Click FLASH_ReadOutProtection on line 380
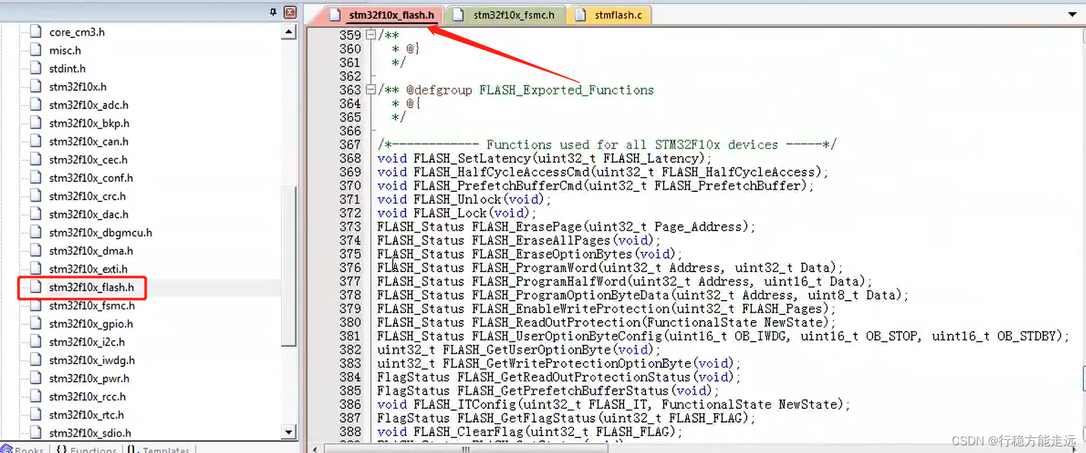This screenshot has height=453, width=1086. [557, 322]
